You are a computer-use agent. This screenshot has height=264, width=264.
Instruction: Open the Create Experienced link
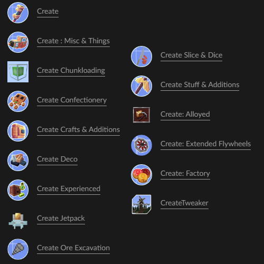[69, 189]
